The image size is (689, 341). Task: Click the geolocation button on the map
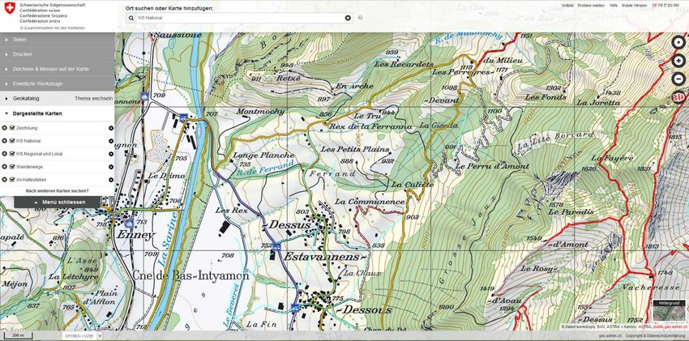[678, 42]
